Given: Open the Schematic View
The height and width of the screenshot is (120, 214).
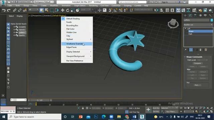Looking at the screenshot, I should point(188,10).
